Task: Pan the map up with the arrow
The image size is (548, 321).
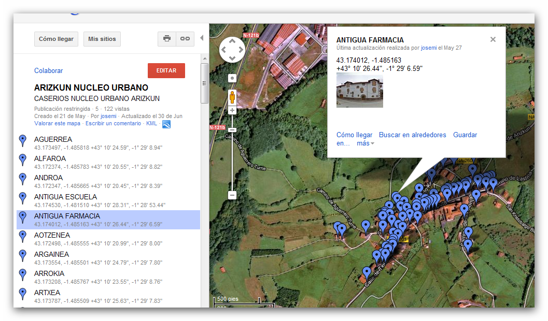Action: (232, 41)
